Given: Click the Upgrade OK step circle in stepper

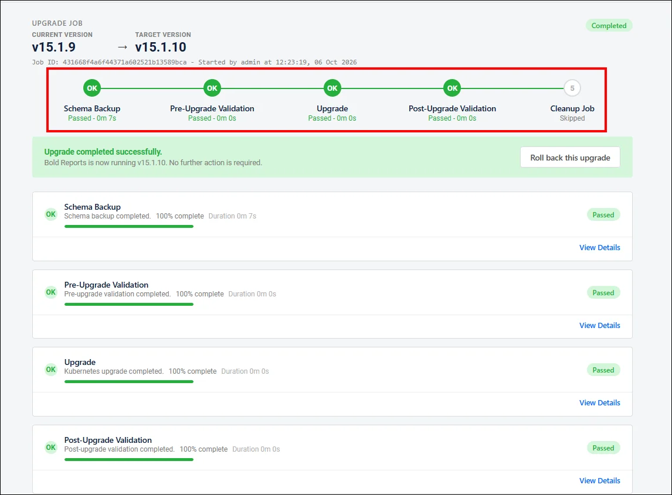Looking at the screenshot, I should point(332,88).
